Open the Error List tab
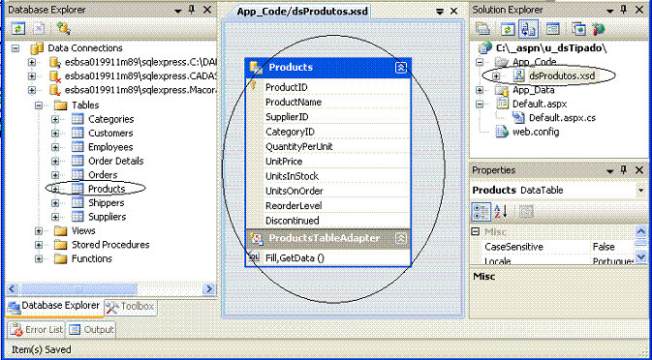Screen dimensions: 652x360 [36, 330]
